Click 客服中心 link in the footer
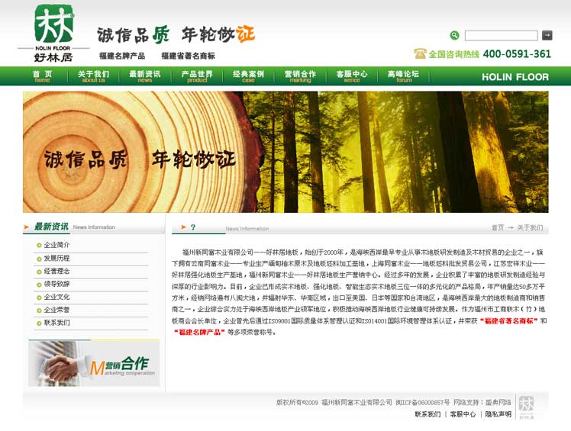This screenshot has width=571, height=431. pos(463,414)
